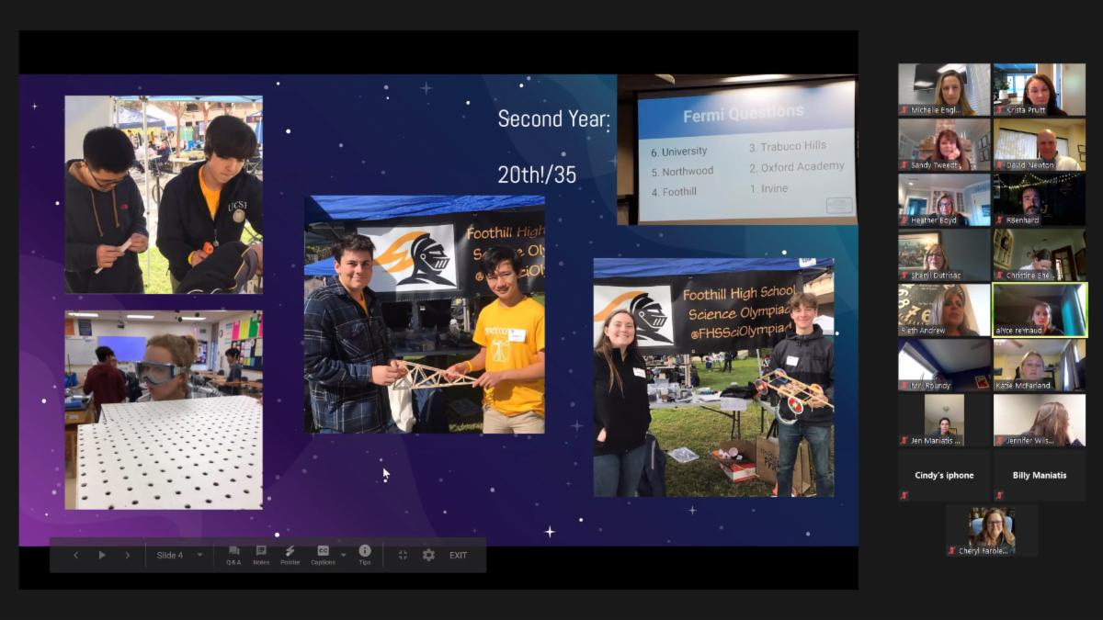
Task: Select alyce reynaud's highlighted video tile
Action: pos(1040,310)
